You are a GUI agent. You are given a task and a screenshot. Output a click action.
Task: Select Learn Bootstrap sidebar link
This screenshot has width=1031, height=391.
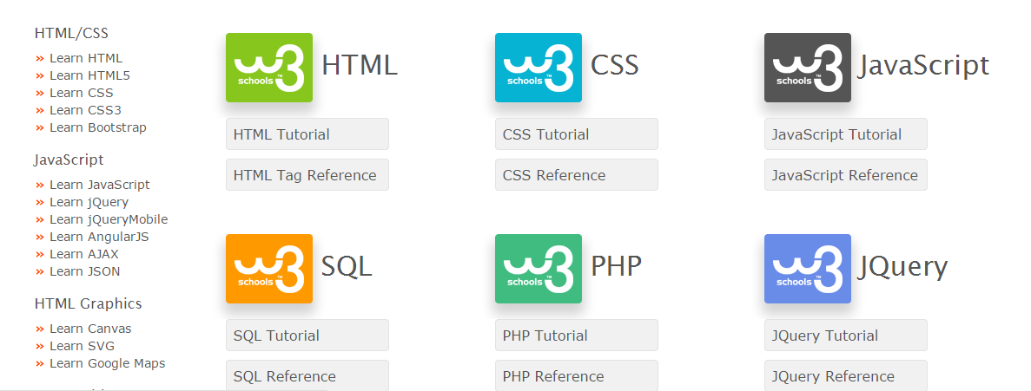pyautogui.click(x=97, y=127)
